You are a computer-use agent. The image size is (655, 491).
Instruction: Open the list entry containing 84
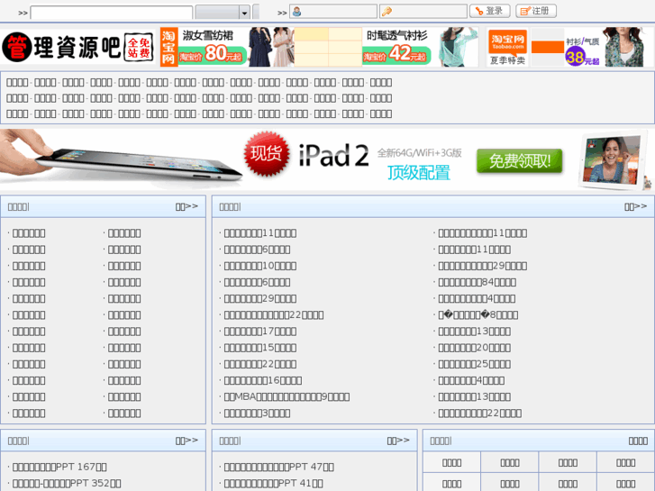tap(477, 283)
